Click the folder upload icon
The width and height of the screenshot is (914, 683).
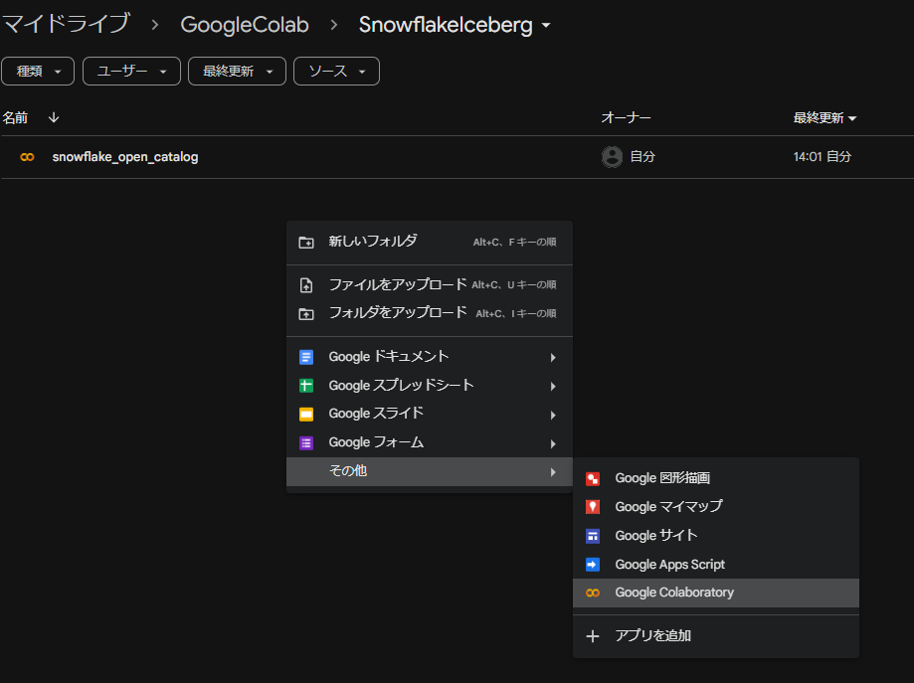(306, 313)
